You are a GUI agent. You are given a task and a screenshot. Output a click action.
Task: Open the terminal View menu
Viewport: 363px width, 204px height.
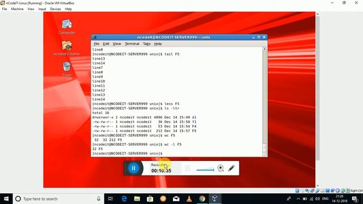(x=117, y=44)
